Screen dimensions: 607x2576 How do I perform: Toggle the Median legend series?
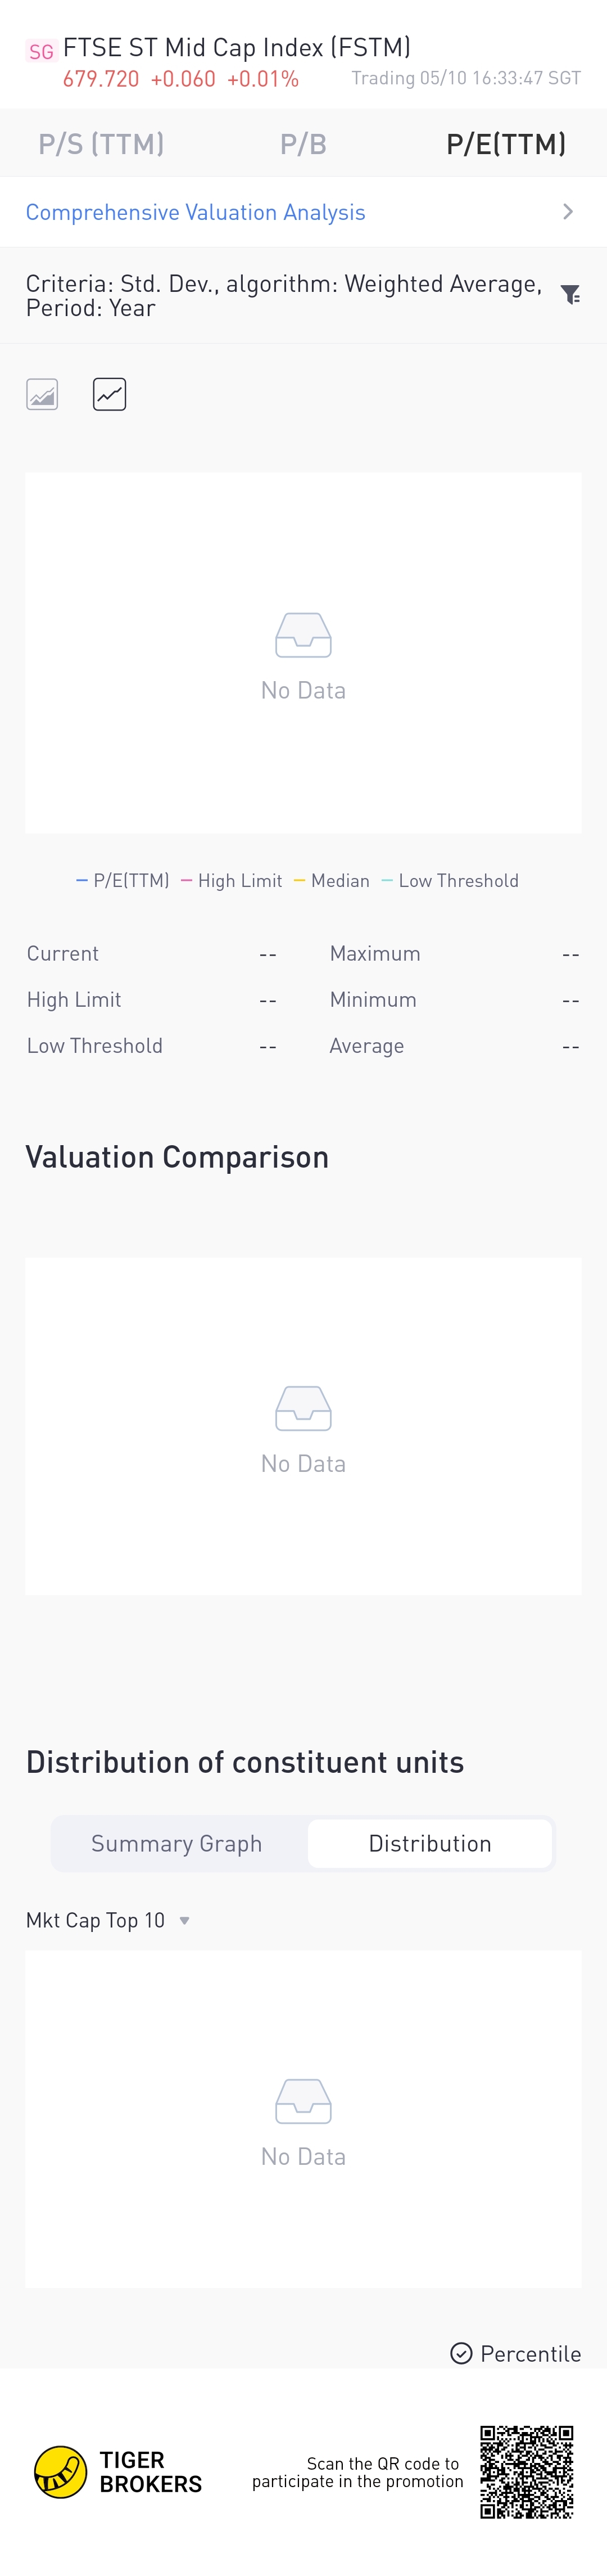[x=332, y=881]
